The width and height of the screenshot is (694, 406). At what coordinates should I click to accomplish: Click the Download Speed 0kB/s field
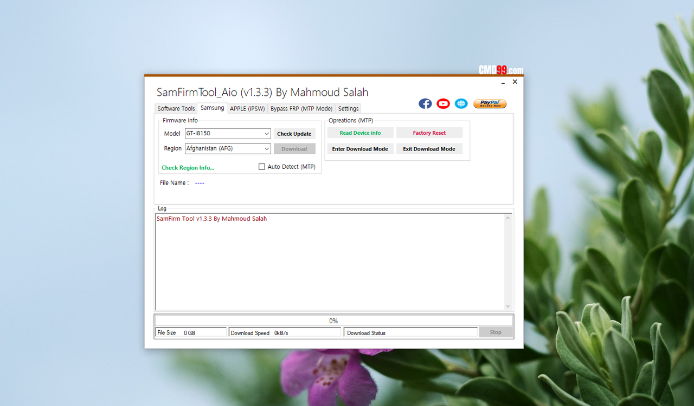[x=285, y=332]
